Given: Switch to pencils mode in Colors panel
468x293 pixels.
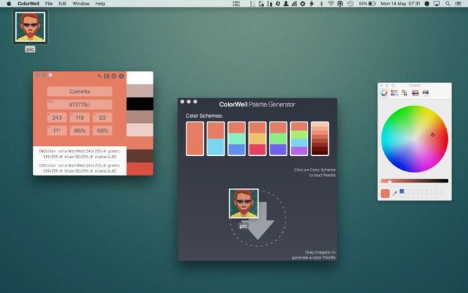Looking at the screenshot, I should pos(425,93).
